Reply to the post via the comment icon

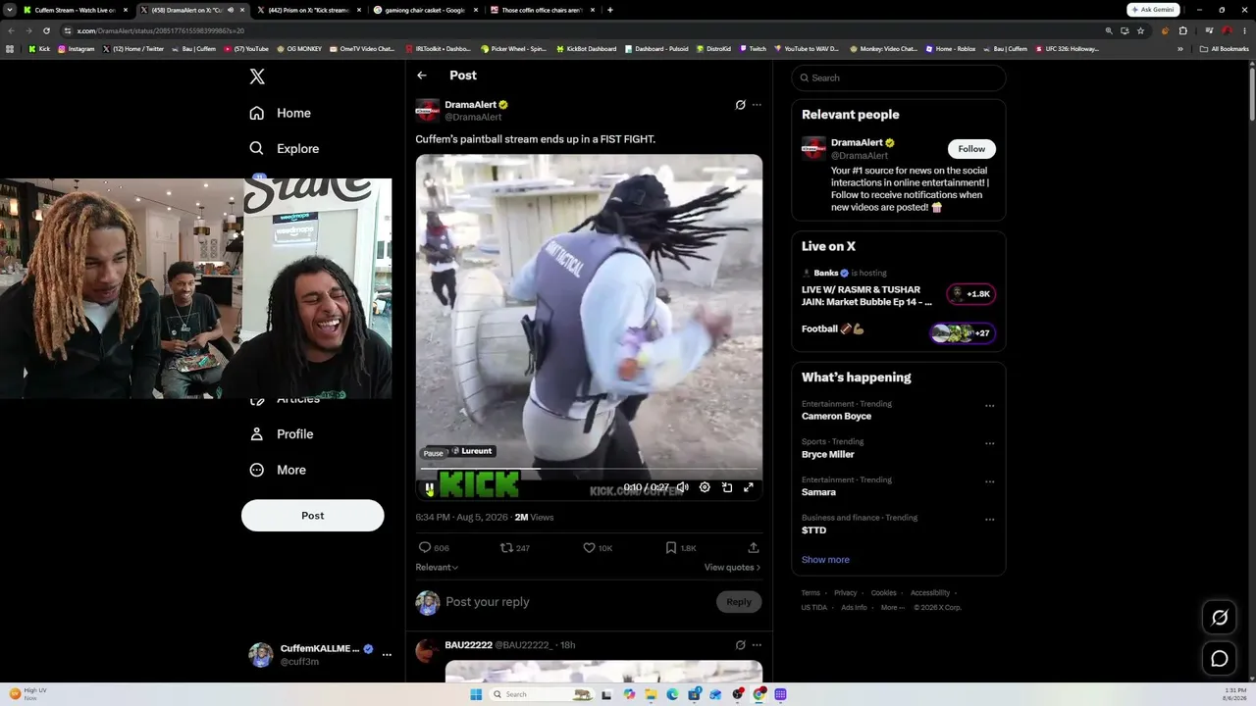(425, 548)
